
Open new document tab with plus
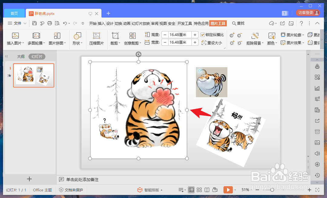[108, 13]
